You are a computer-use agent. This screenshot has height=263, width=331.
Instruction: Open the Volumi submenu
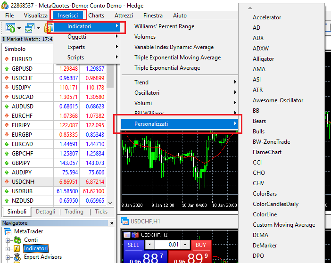point(180,103)
